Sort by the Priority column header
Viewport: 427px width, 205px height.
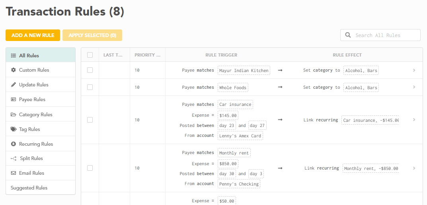pos(147,55)
